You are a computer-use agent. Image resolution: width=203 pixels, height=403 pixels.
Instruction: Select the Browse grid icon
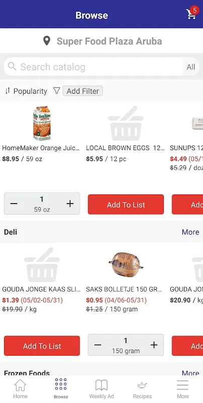point(61,384)
